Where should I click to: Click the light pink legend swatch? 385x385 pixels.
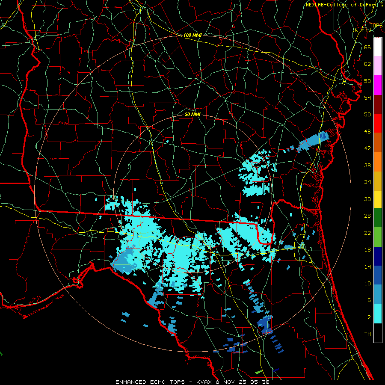click(378, 65)
